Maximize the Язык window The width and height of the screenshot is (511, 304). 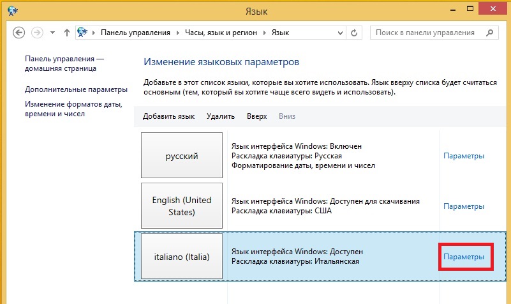(470, 9)
